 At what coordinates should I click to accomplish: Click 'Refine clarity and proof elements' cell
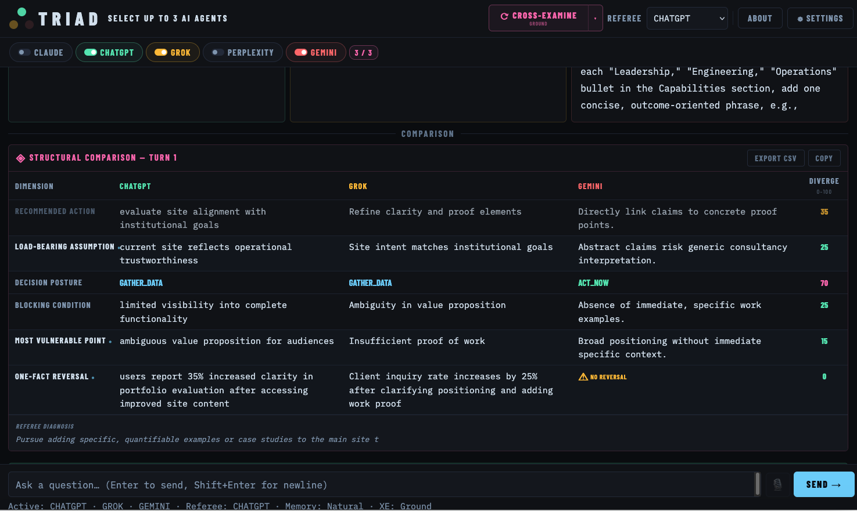[435, 212]
